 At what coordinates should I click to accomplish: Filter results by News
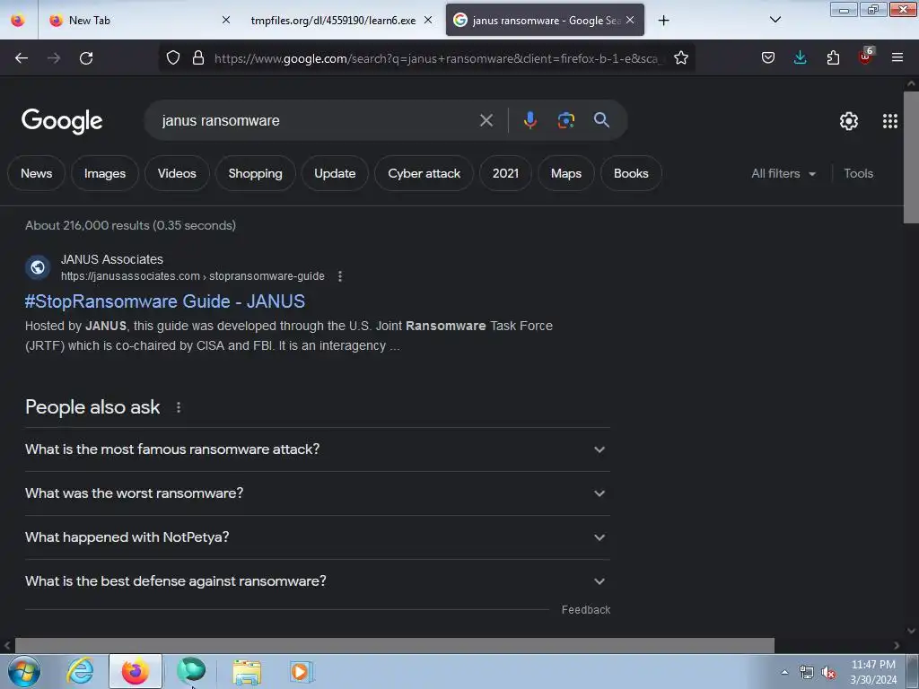pyautogui.click(x=36, y=173)
